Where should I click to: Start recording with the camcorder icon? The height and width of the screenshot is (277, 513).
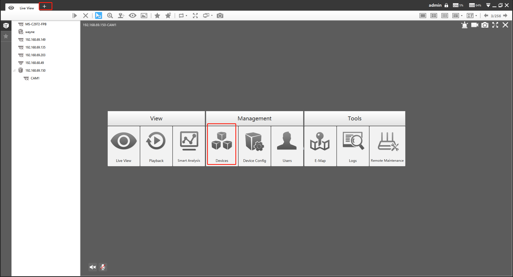pos(475,25)
